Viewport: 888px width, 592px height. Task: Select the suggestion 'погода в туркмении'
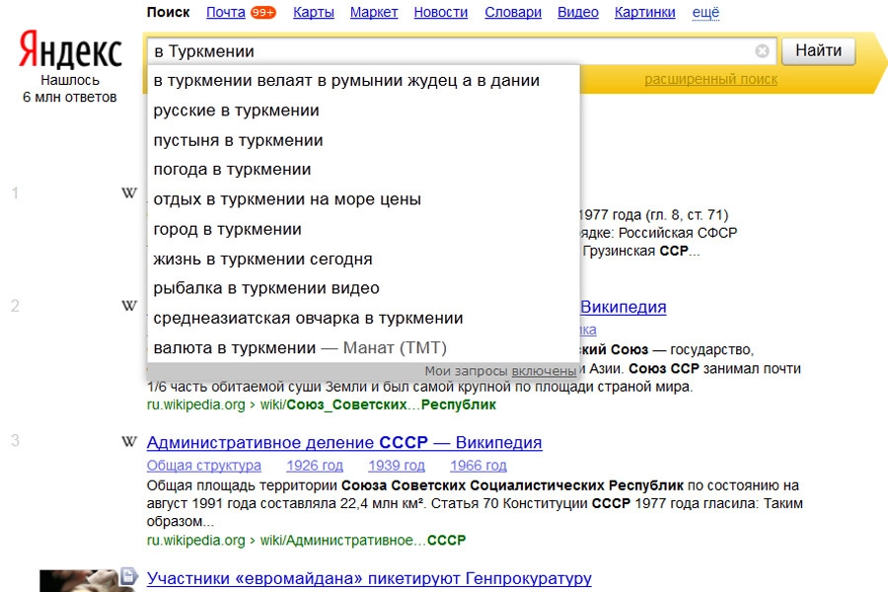[x=232, y=170]
